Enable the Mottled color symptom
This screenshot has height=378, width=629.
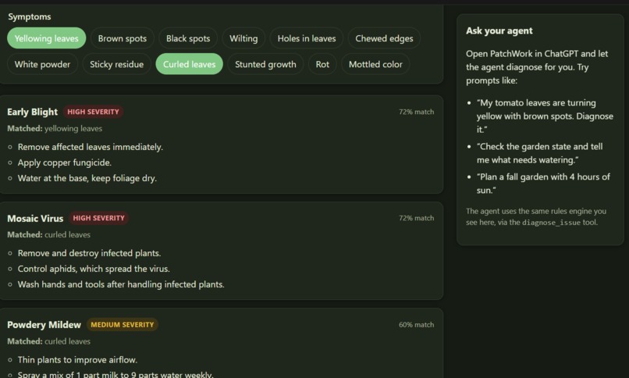coord(375,64)
